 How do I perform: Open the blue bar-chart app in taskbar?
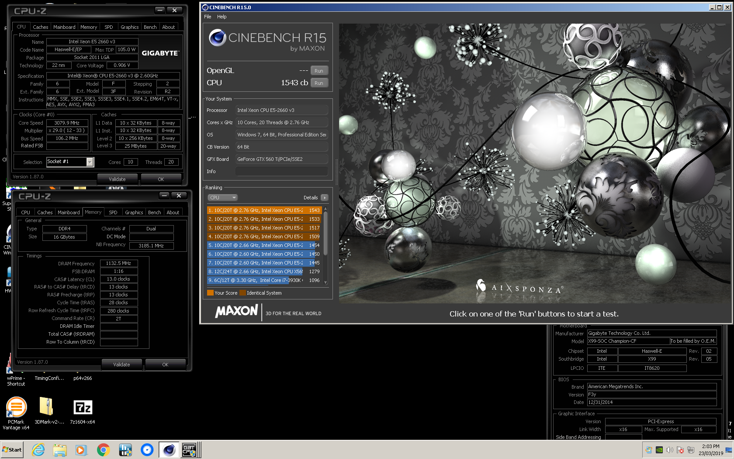125,449
